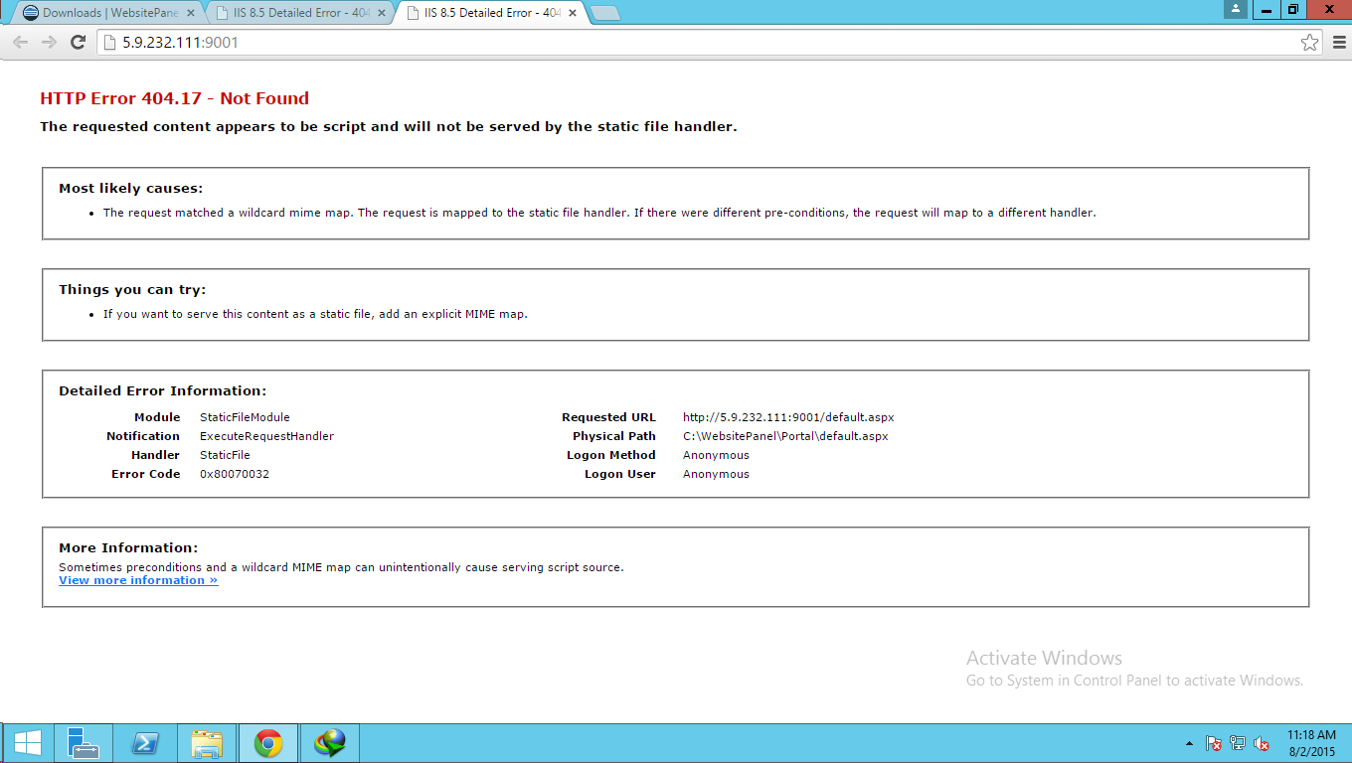Go forward to the next page
The width and height of the screenshot is (1352, 763).
pyautogui.click(x=49, y=43)
